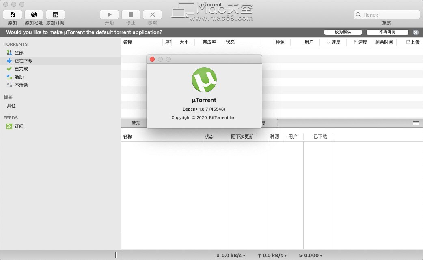Select 其他 under the 标签 section

[11, 106]
